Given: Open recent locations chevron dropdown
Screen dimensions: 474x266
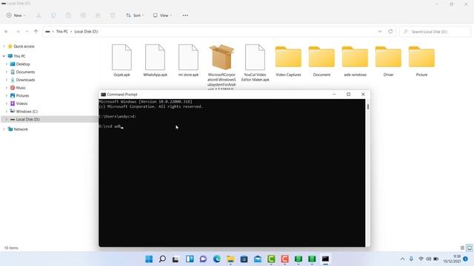Looking at the screenshot, I should pos(27,31).
